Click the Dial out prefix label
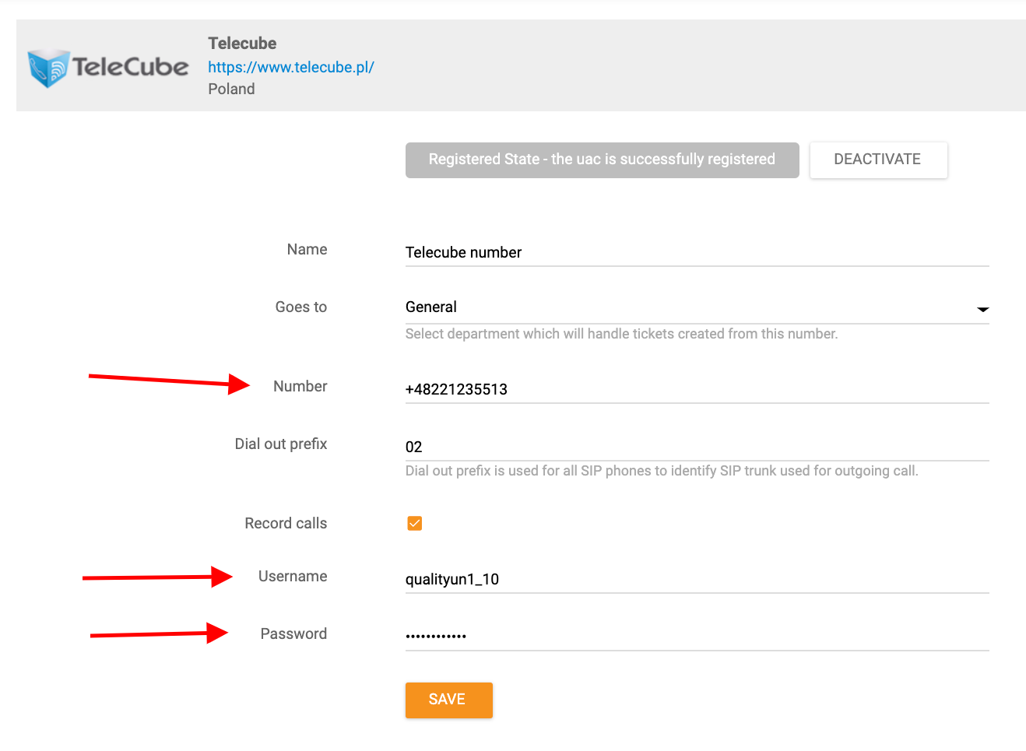This screenshot has width=1026, height=751. [281, 444]
